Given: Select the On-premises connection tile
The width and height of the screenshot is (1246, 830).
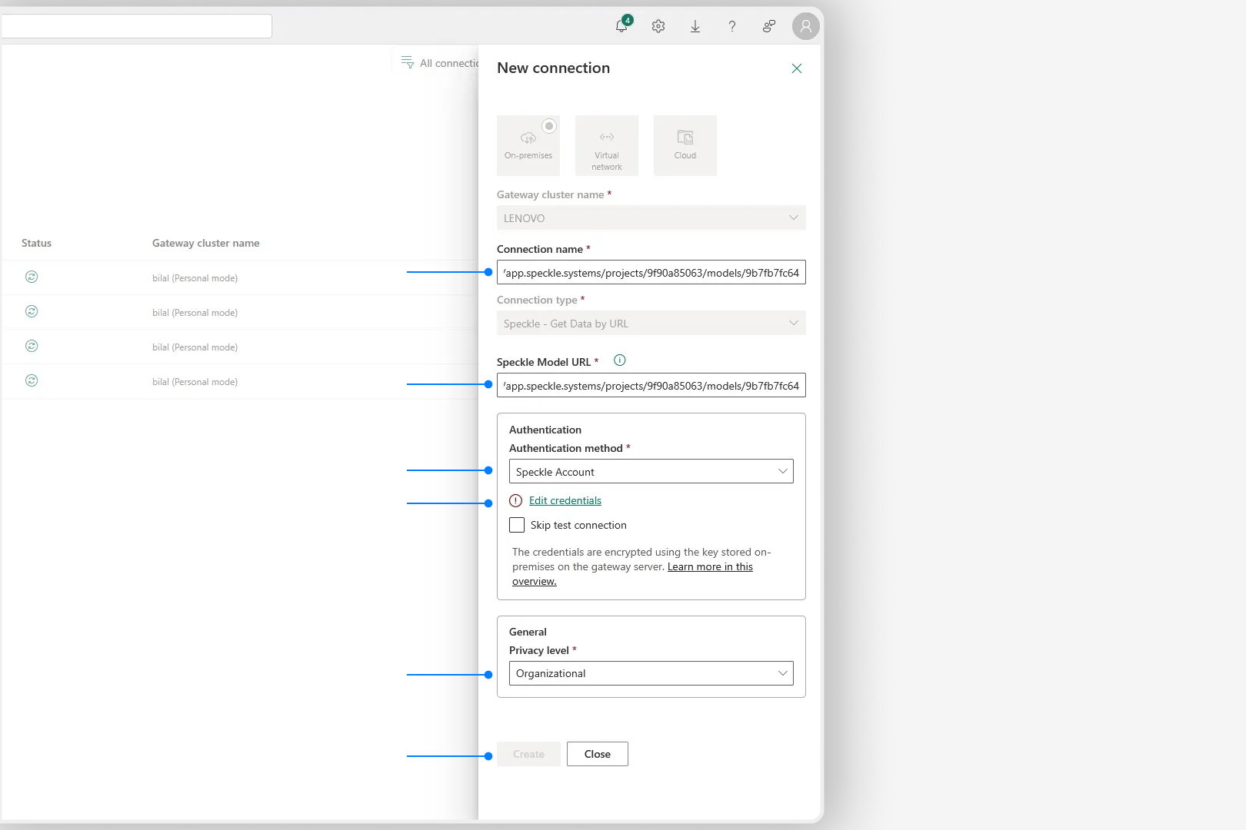Looking at the screenshot, I should (x=528, y=145).
